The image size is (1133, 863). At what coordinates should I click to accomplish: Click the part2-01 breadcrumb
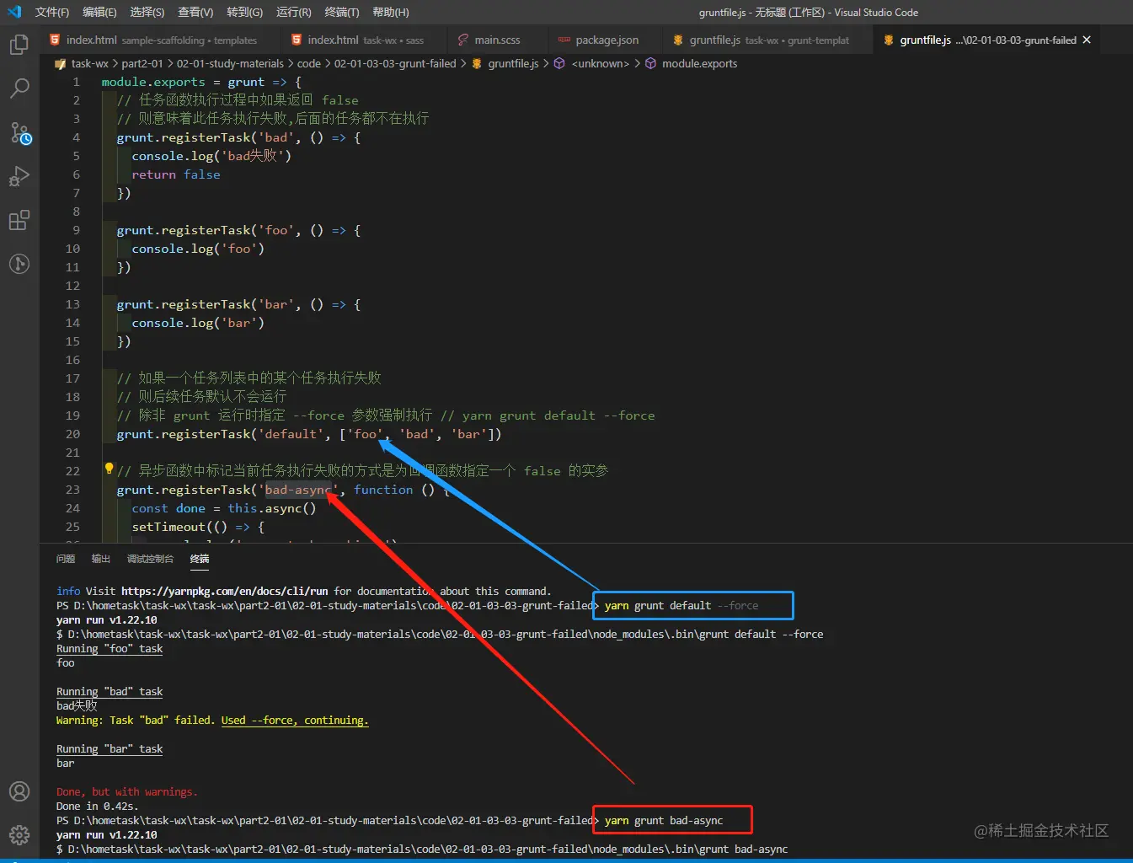[x=142, y=63]
